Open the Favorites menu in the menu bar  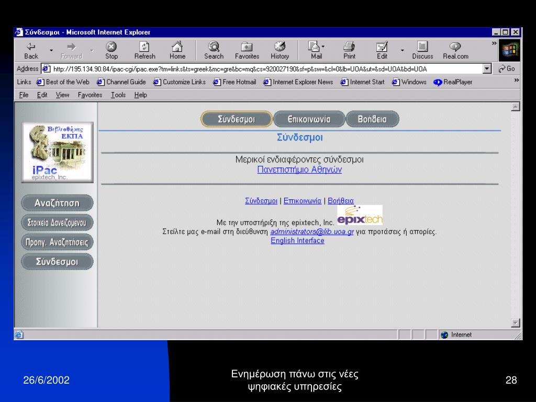(x=90, y=95)
